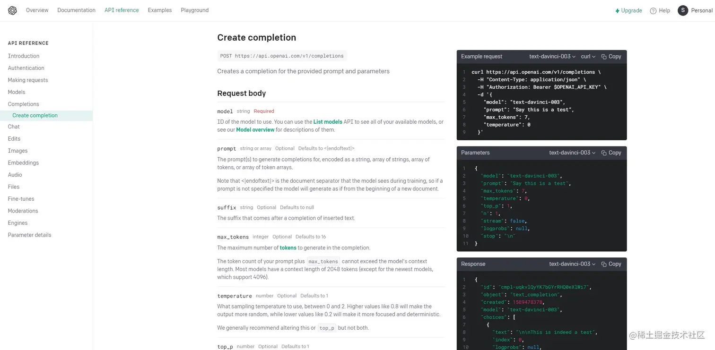
Task: Go to Fine-tunes in the sidebar
Action: pyautogui.click(x=21, y=199)
